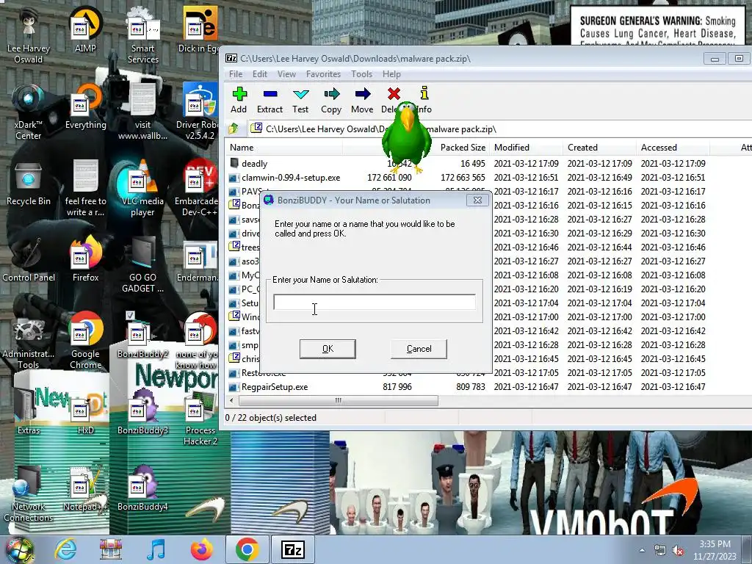Open Internet Explorer from the taskbar
The height and width of the screenshot is (564, 752).
[65, 549]
